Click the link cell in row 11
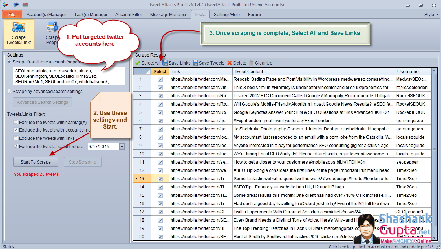441x249 pixels. coord(201,162)
